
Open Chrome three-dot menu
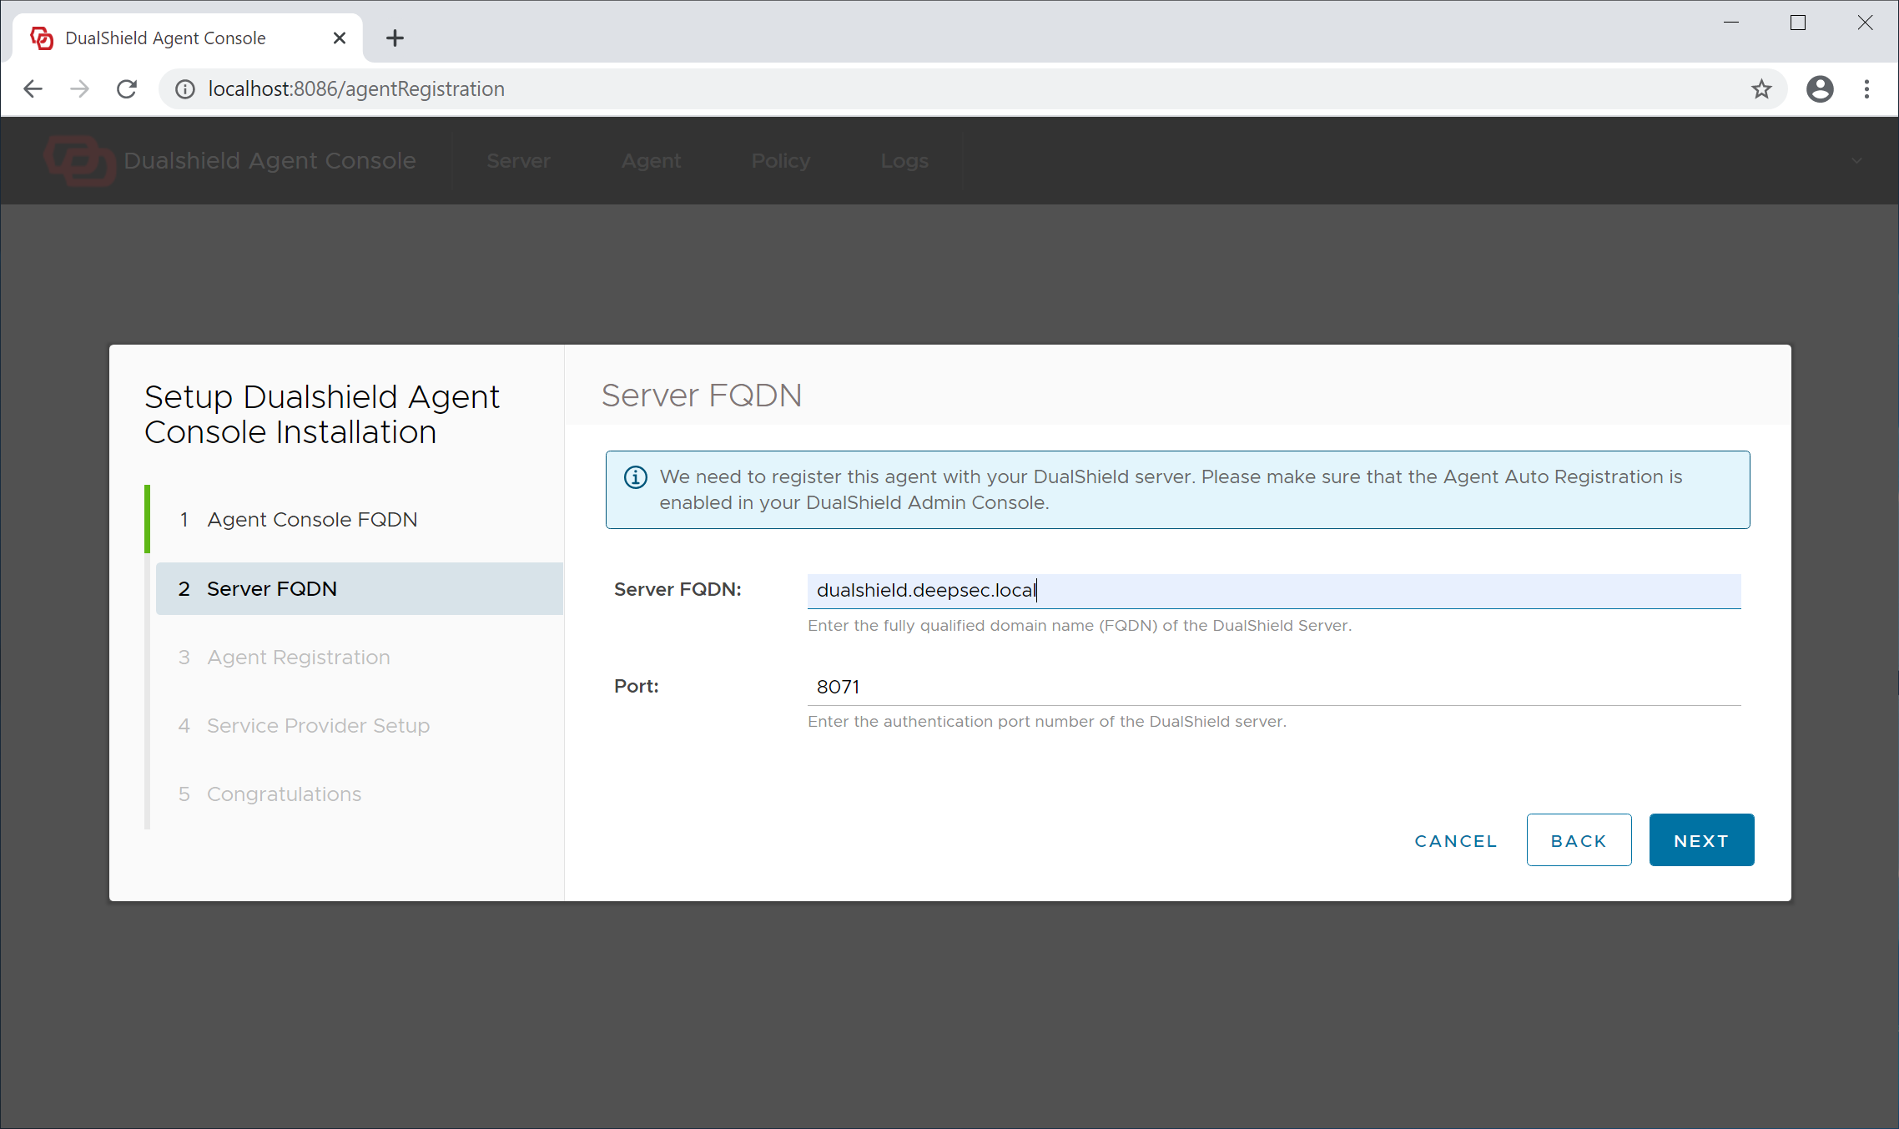(1867, 89)
